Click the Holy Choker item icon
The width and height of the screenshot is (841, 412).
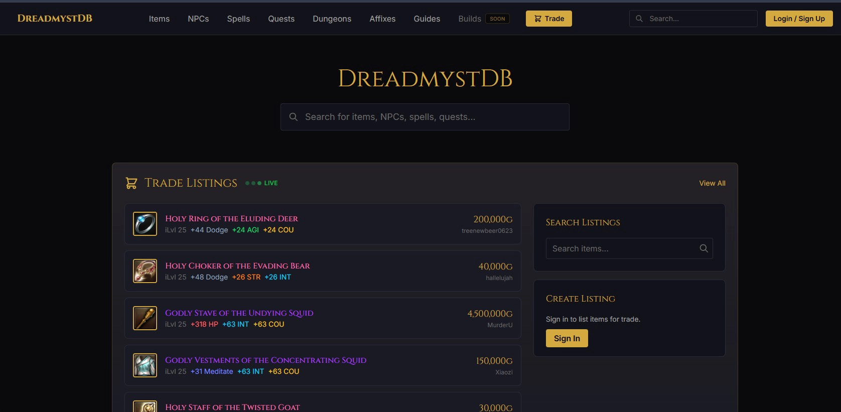[145, 271]
